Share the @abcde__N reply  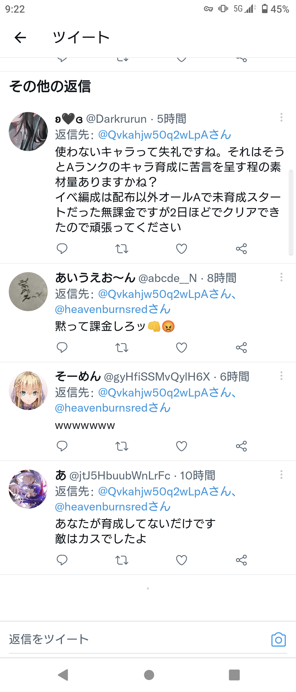coord(241,348)
